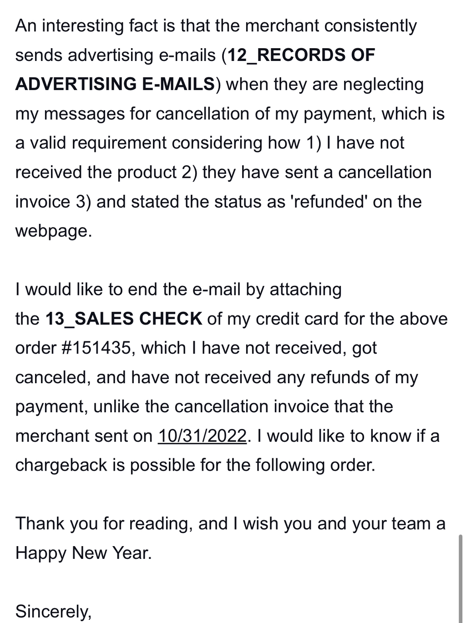Click the phrase 'payment, unlike'
The height and width of the screenshot is (623, 466).
[77, 406]
